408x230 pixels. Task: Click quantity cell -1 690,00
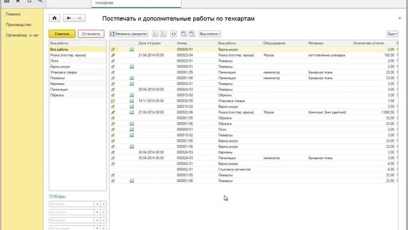pyautogui.click(x=387, y=112)
